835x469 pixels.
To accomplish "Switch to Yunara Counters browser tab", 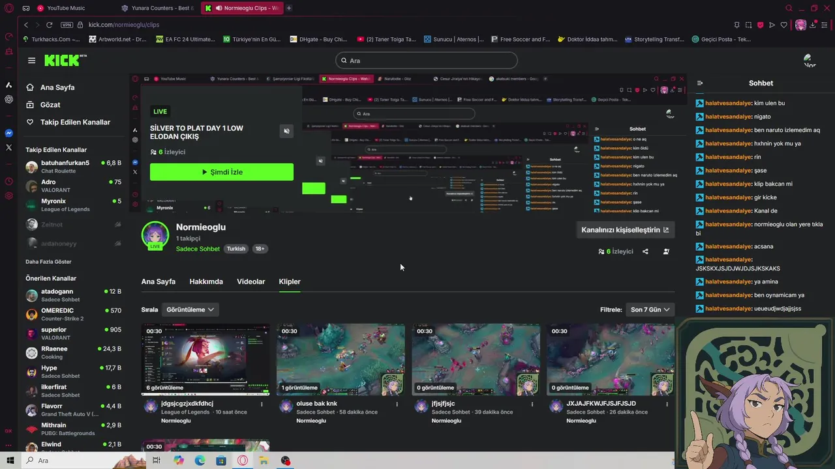I will [x=157, y=8].
